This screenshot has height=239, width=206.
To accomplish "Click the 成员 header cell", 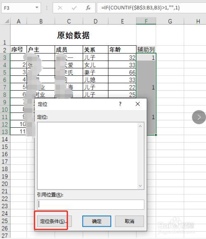I will (69, 49).
